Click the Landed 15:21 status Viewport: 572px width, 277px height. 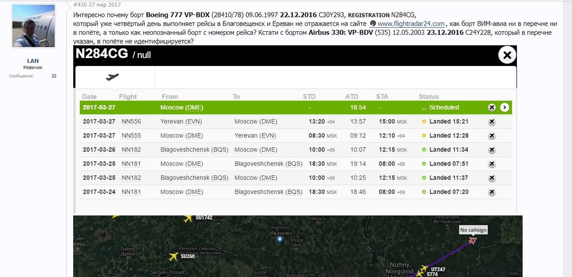449,121
